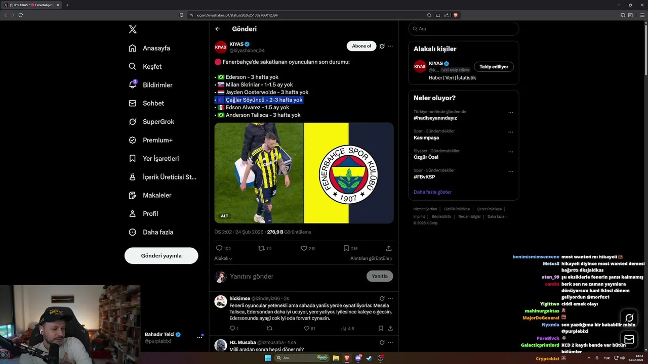Open Bildirimler in the sidebar

point(150,85)
